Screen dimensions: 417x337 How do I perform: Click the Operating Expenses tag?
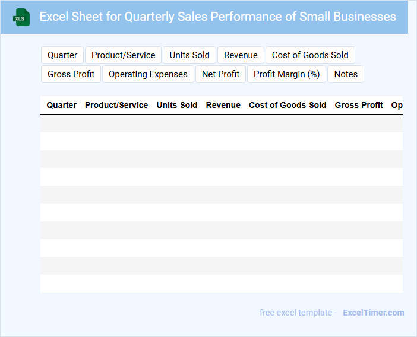148,74
